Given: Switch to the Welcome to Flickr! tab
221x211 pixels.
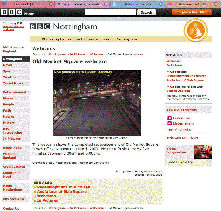Looking at the screenshot, I should point(193,4).
